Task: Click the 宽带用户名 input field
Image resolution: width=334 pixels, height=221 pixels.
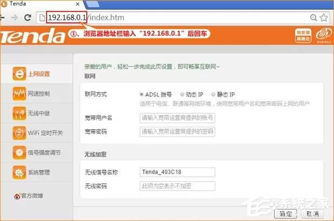Action: (177, 118)
